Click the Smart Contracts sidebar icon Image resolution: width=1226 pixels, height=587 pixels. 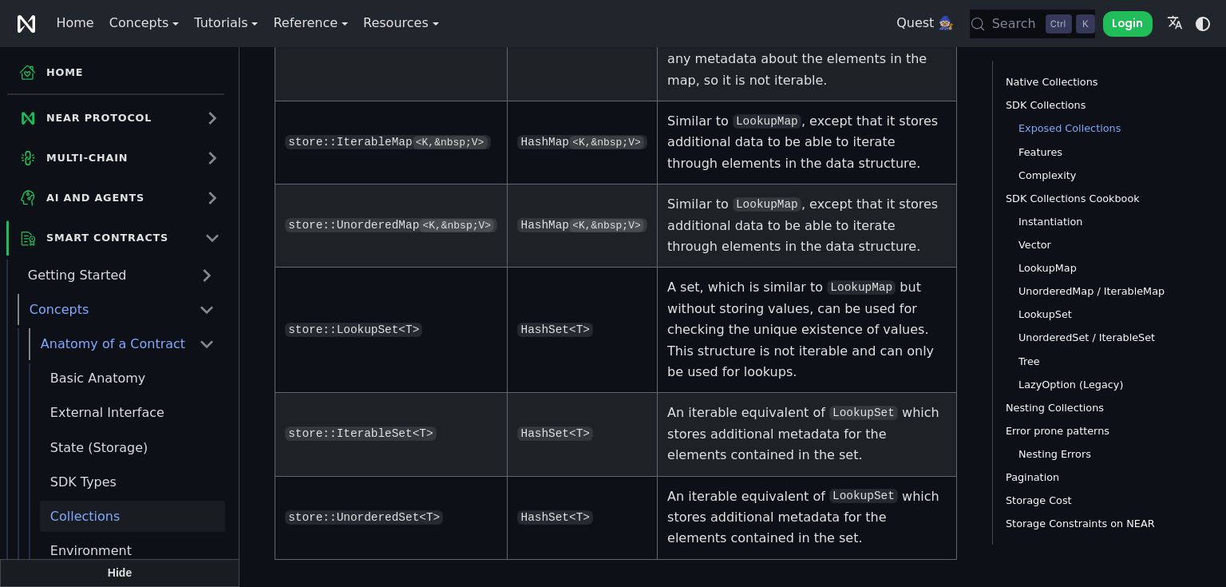click(28, 238)
